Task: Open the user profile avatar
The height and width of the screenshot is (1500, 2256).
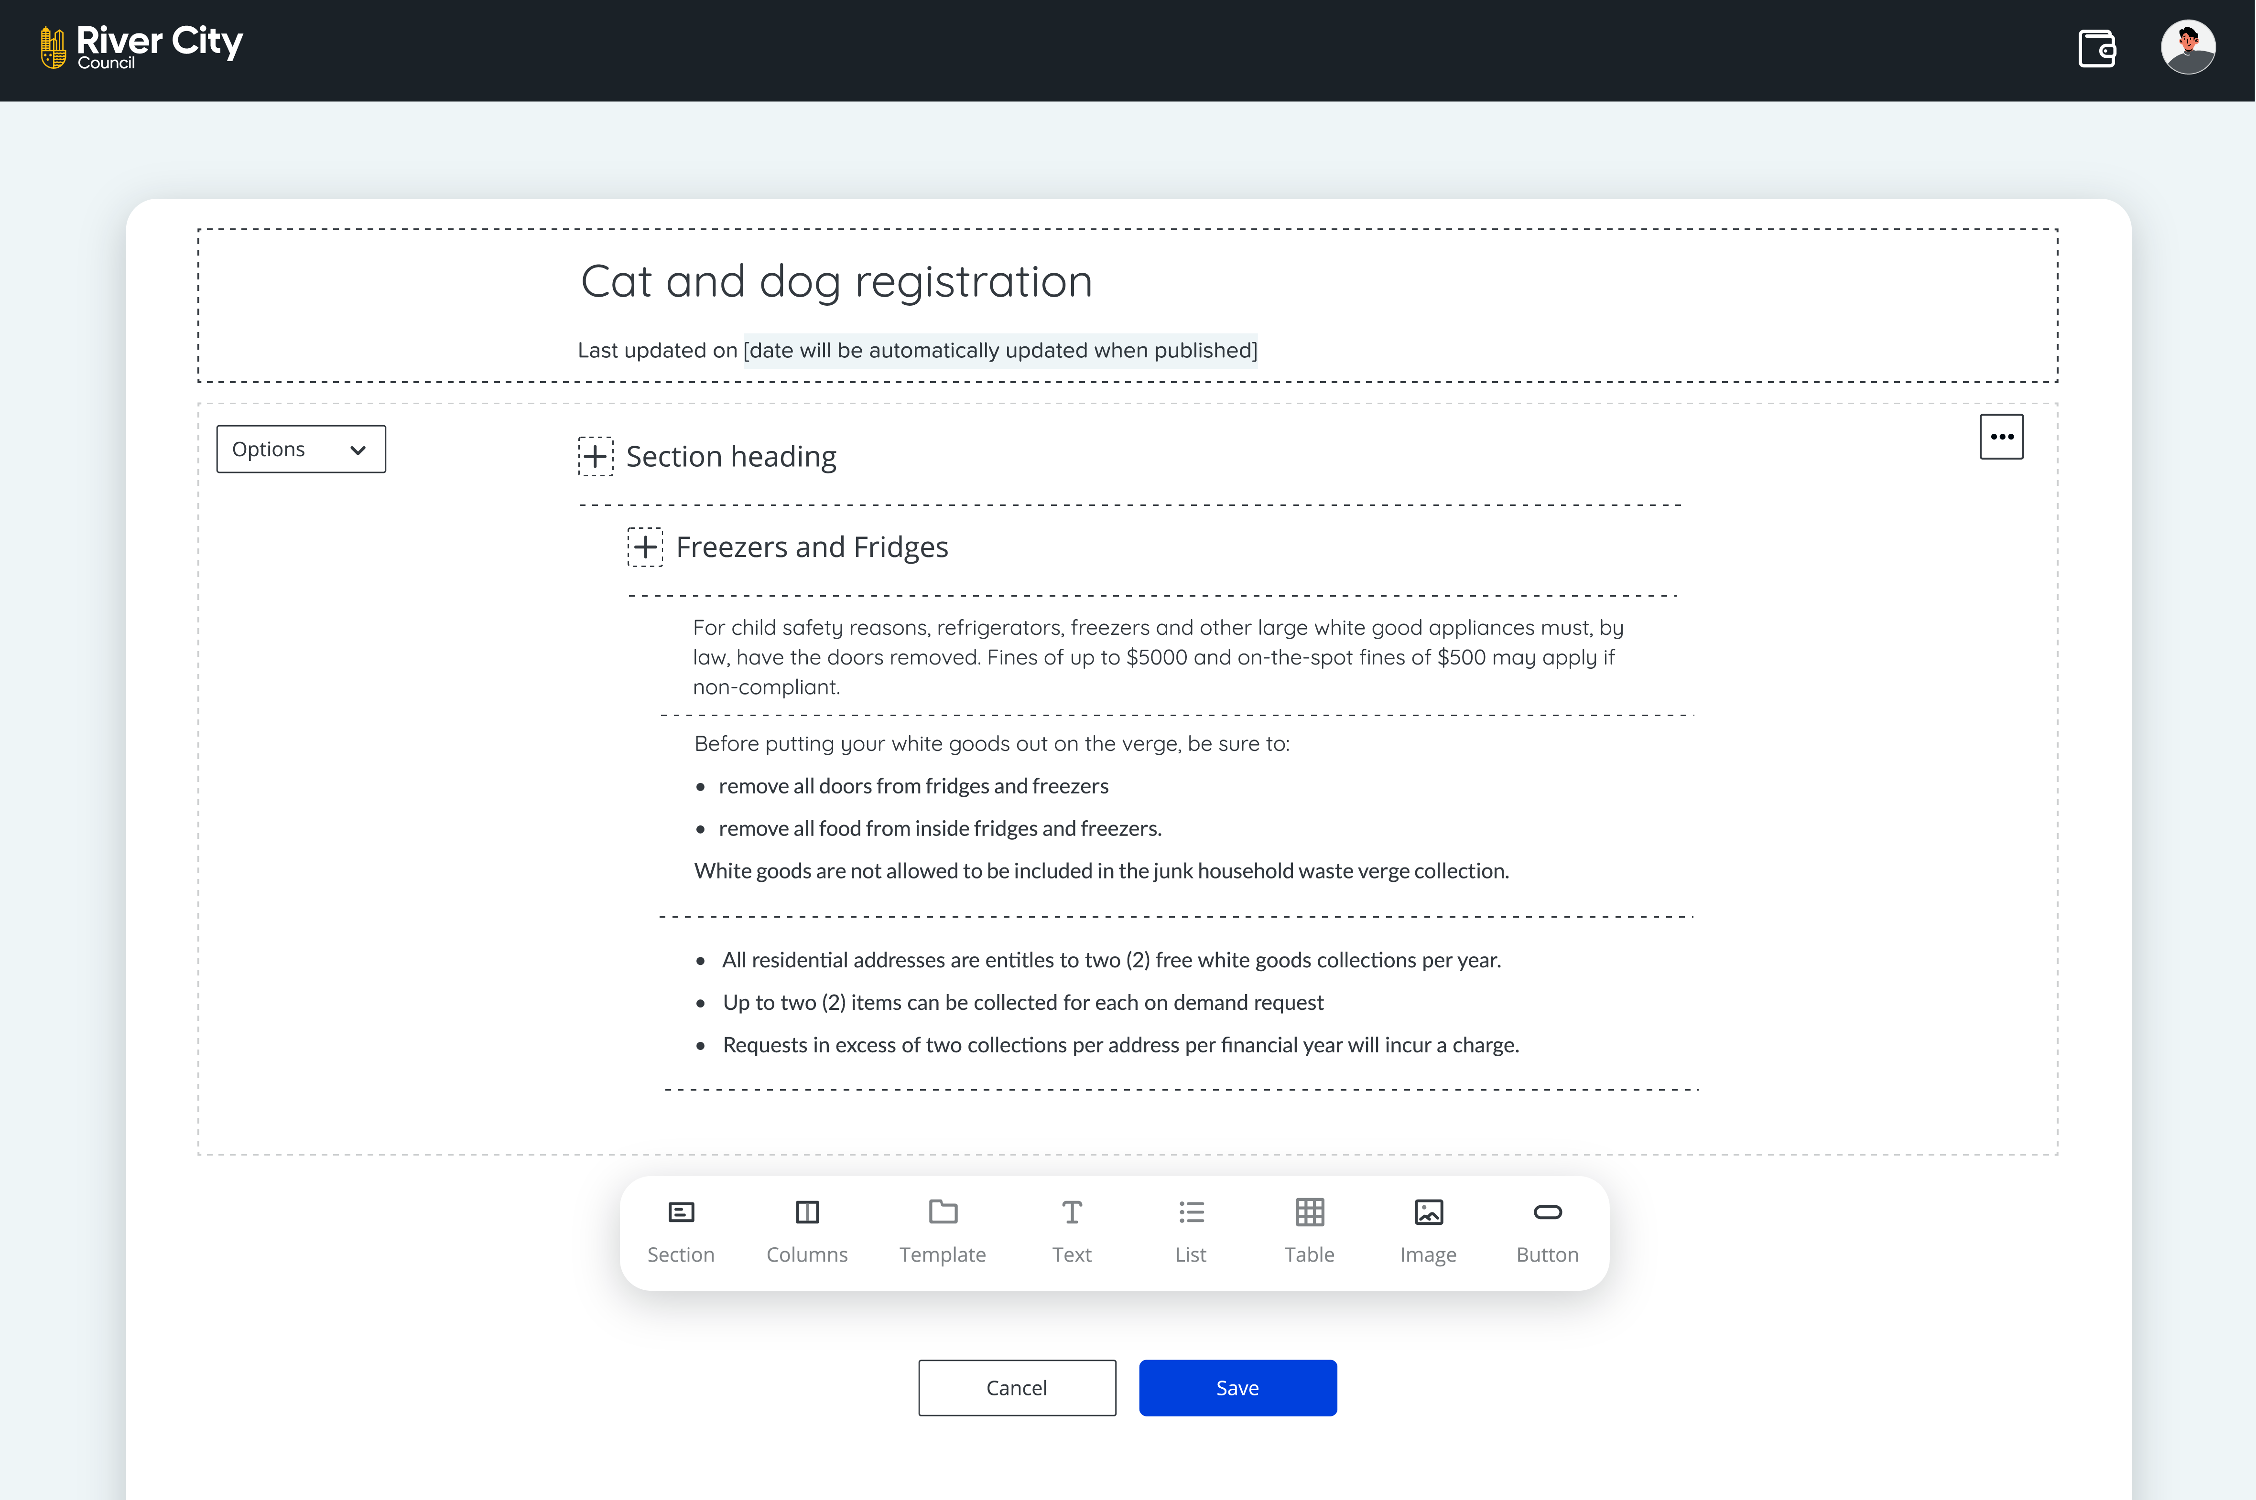Action: (2187, 47)
